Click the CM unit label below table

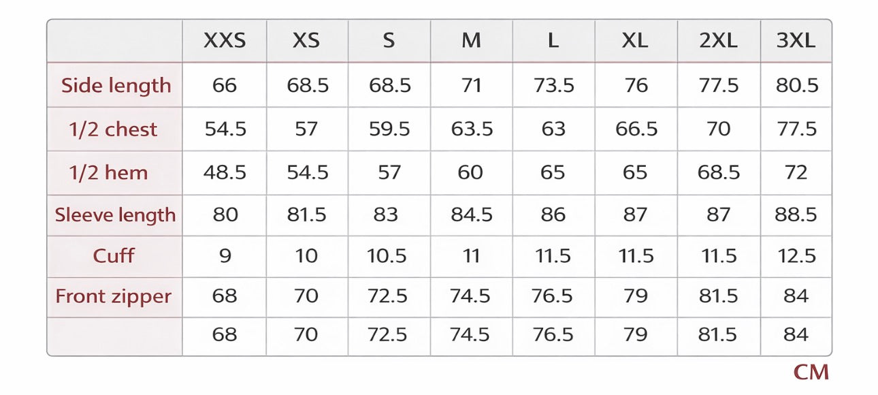[x=811, y=373]
